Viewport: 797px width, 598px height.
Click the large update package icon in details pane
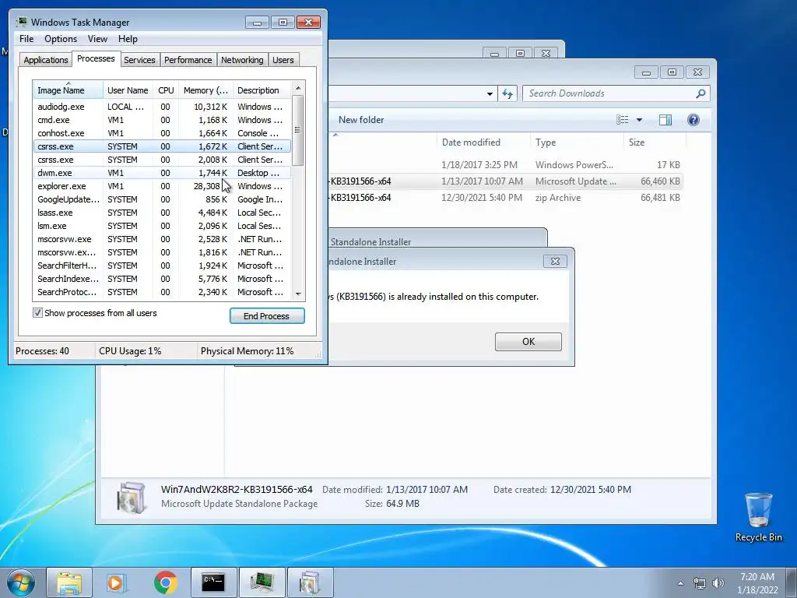tap(131, 497)
